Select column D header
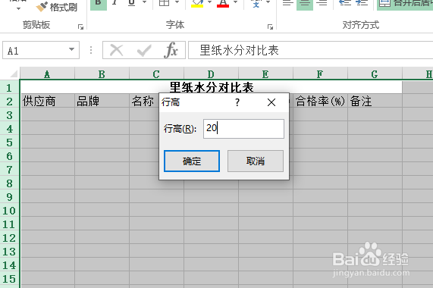Image resolution: width=433 pixels, height=288 pixels. click(x=211, y=74)
